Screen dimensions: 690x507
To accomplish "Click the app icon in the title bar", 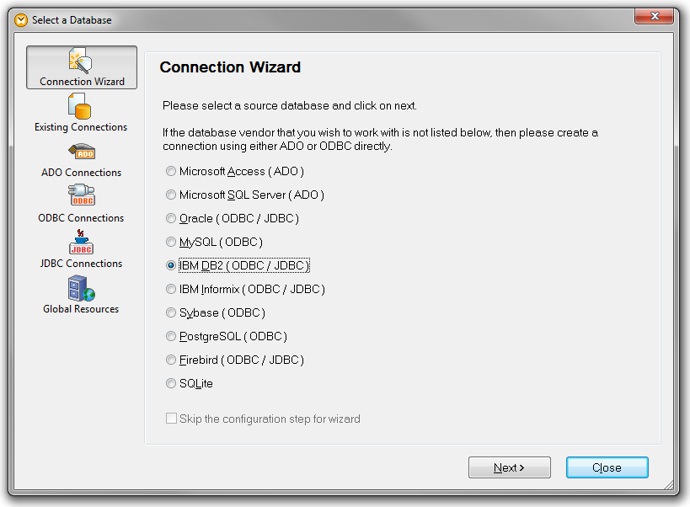I will (x=21, y=19).
